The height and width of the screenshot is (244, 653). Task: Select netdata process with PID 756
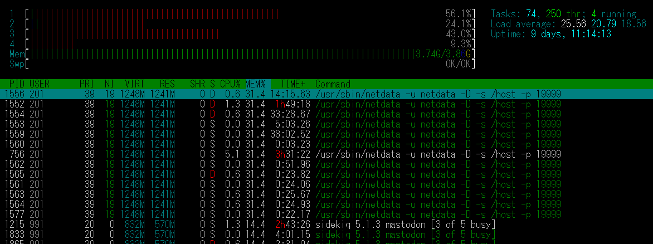279,154
